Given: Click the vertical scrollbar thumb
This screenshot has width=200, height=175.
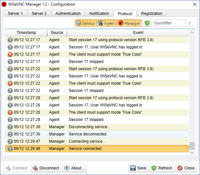Looking at the screenshot, I should click(x=192, y=146).
